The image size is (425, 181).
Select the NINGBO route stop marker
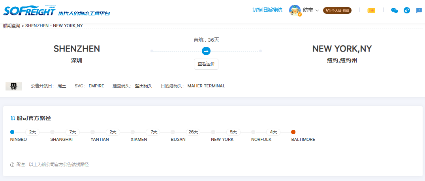12,132
